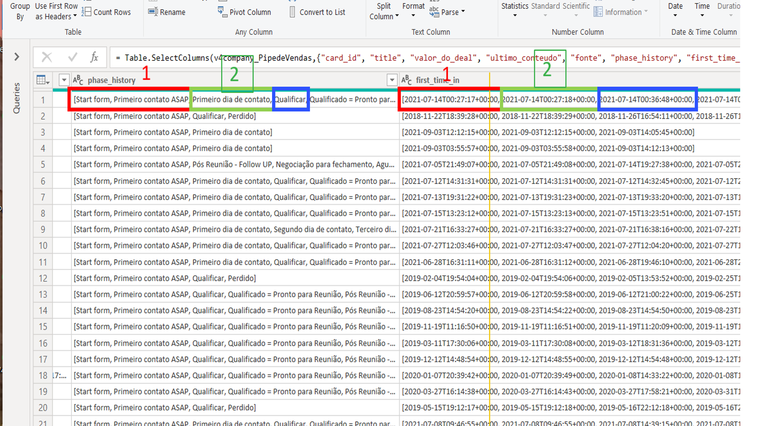
Task: Select row number 12
Action: [x=43, y=278]
